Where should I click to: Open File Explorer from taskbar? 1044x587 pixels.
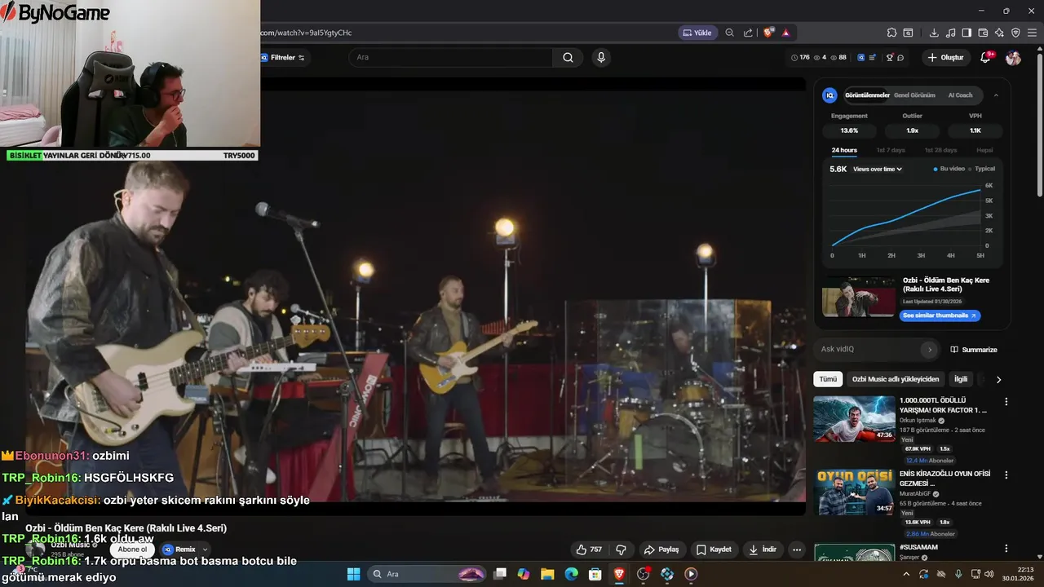[x=547, y=574]
